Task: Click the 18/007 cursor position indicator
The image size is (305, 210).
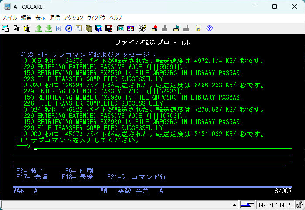Action: pos(281,191)
